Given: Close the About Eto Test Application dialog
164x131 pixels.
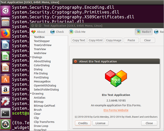Looking at the screenshot, I should 149,123.
